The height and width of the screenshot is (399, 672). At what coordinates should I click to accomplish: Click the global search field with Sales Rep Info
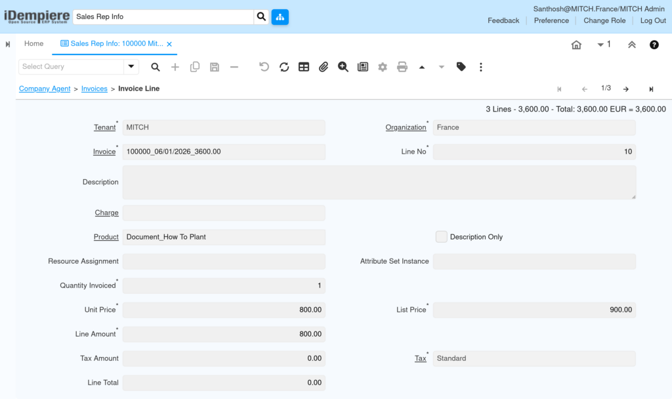point(163,16)
